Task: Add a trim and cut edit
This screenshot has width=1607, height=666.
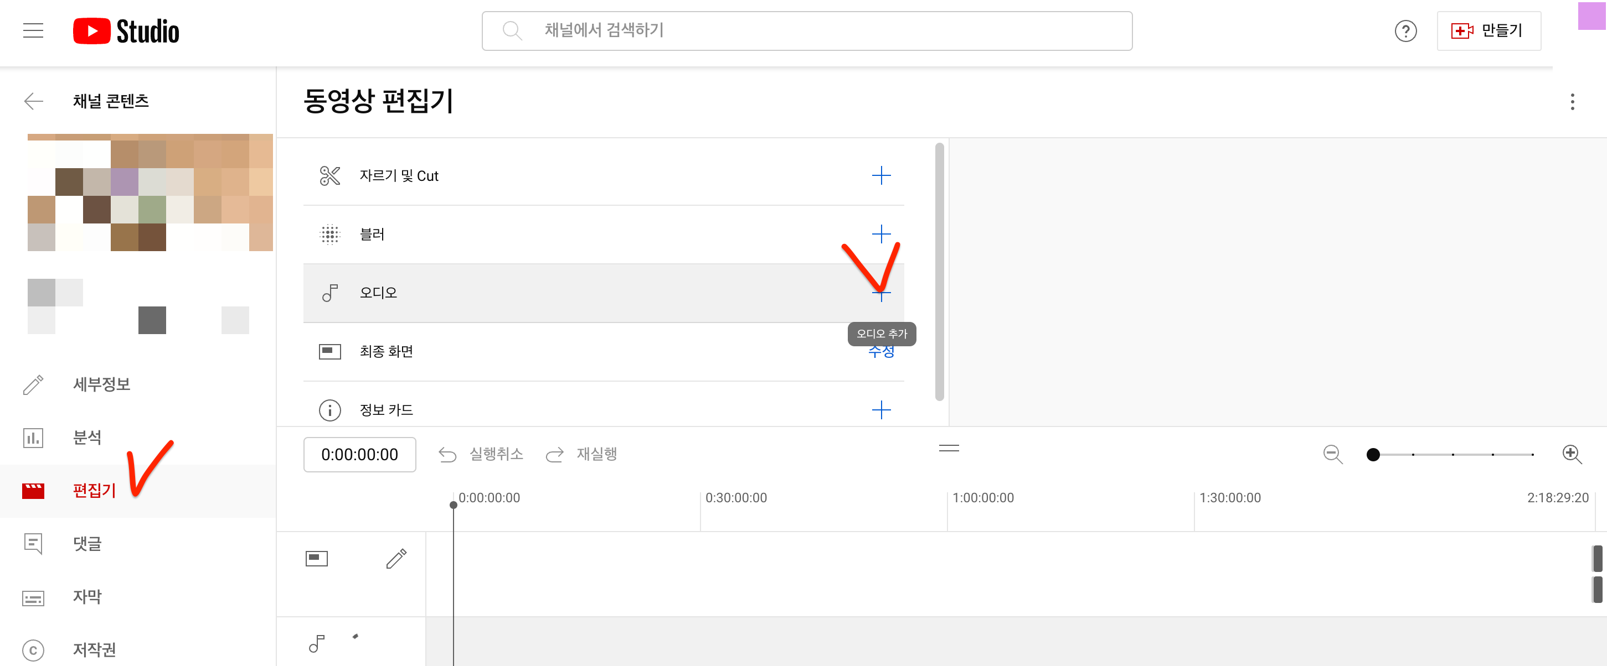Action: (880, 176)
